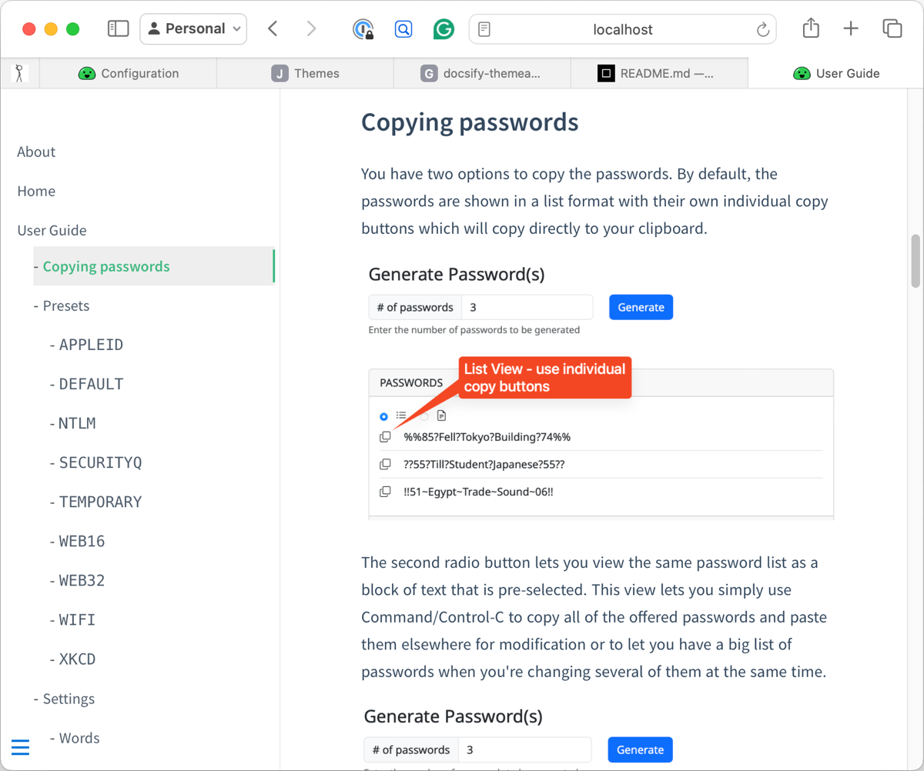
Task: Select the List View radio button
Action: coord(384,416)
